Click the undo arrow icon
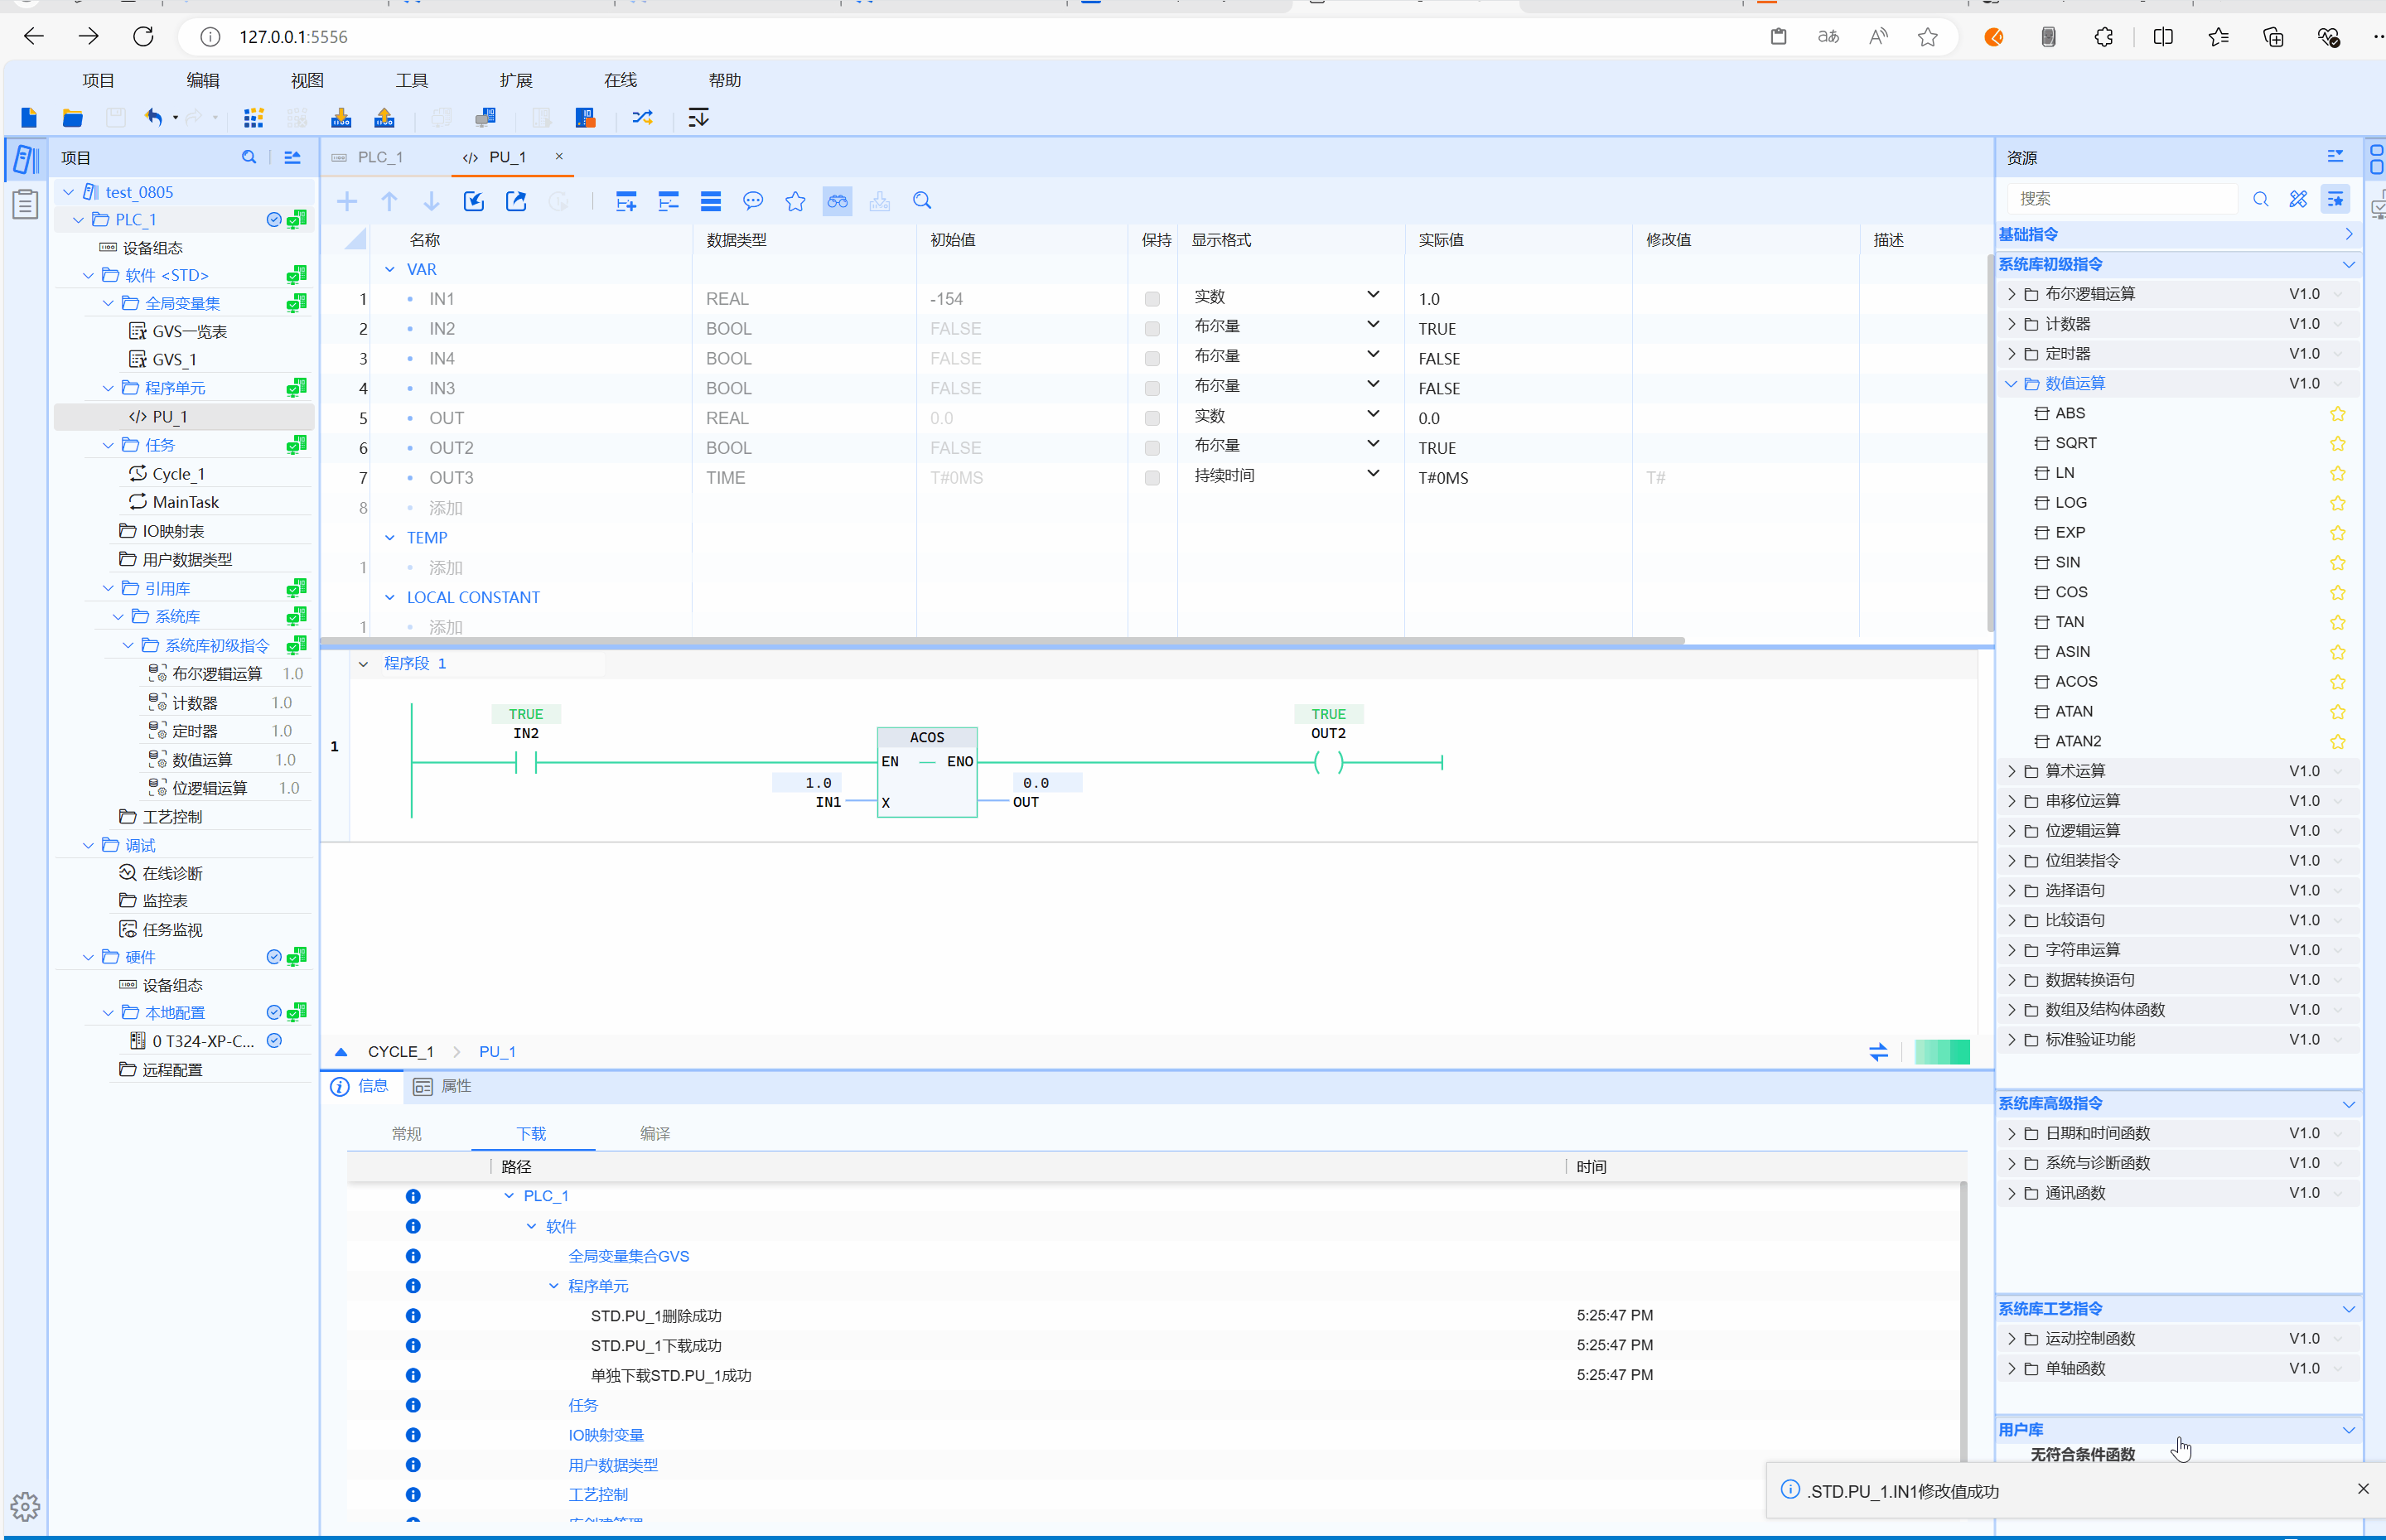2386x1540 pixels. [153, 118]
